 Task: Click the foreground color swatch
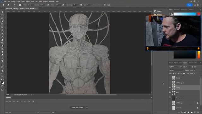2,82
